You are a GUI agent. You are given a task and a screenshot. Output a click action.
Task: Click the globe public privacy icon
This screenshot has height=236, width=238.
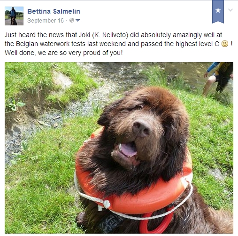[x=72, y=20]
